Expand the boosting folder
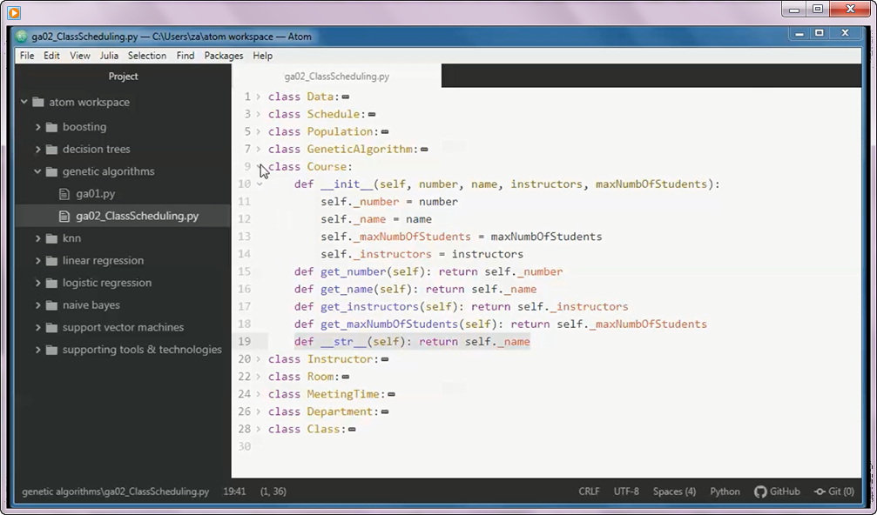Viewport: 877px width, 515px height. (x=38, y=127)
